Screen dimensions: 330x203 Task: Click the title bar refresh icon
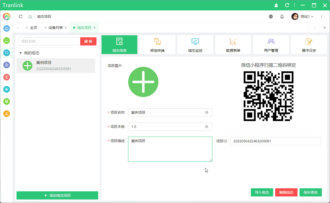[287, 5]
